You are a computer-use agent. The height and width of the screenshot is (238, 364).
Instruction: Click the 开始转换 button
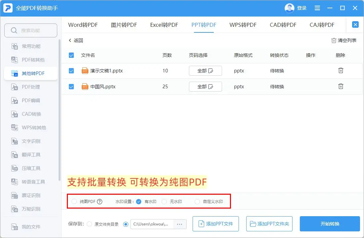(x=330, y=224)
